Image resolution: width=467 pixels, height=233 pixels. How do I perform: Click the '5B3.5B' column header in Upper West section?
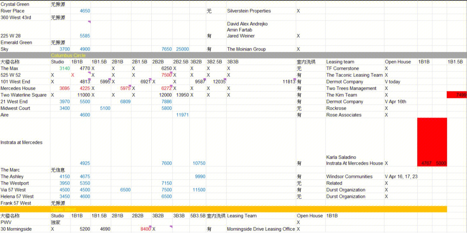click(x=198, y=216)
